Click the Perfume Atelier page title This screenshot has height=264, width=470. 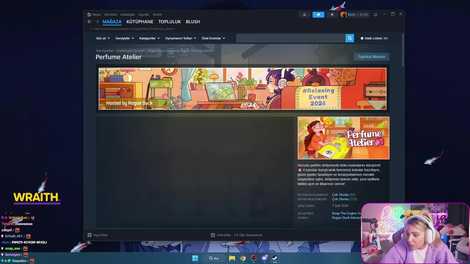click(119, 57)
